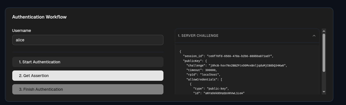
Task: Click the Username label
Action: coord(22,31)
